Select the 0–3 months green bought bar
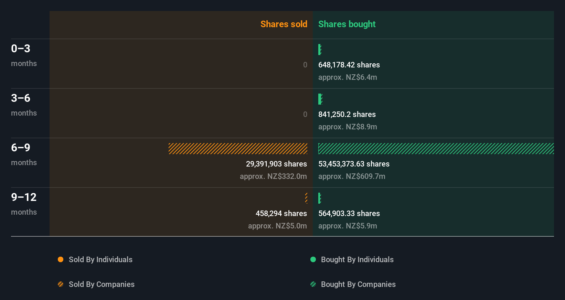The height and width of the screenshot is (300, 565). point(320,50)
